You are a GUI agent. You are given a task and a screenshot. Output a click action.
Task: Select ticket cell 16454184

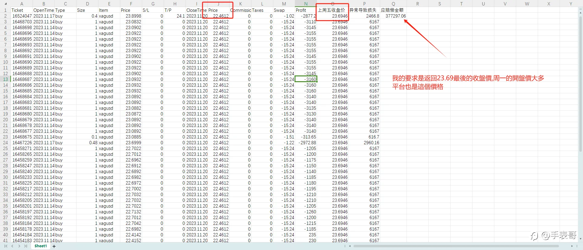pyautogui.click(x=22, y=235)
